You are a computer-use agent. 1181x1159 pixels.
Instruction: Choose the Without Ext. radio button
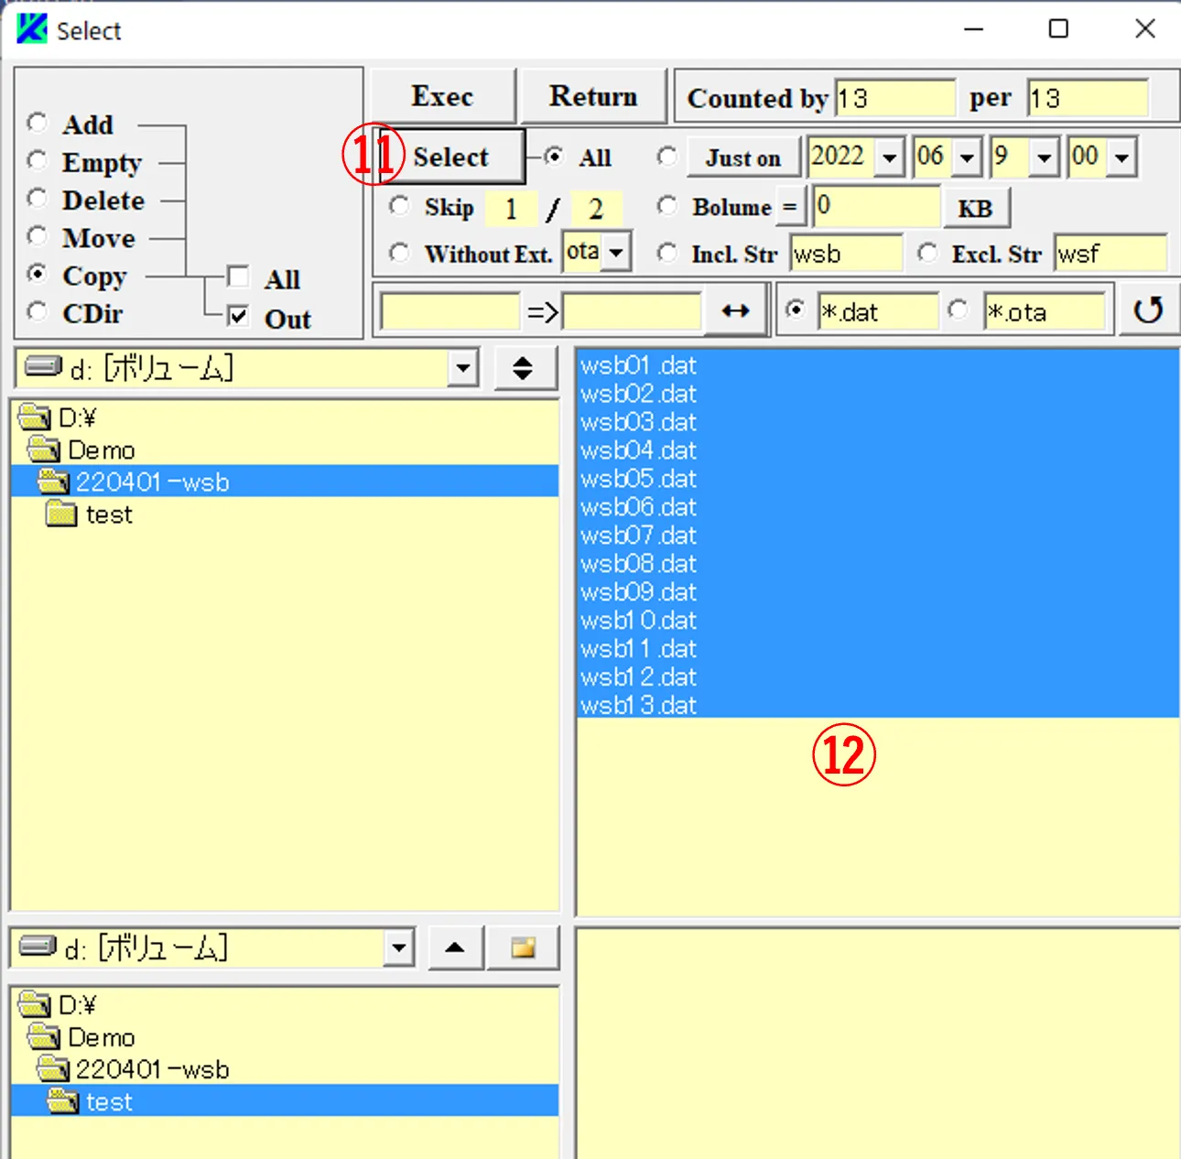coord(399,252)
